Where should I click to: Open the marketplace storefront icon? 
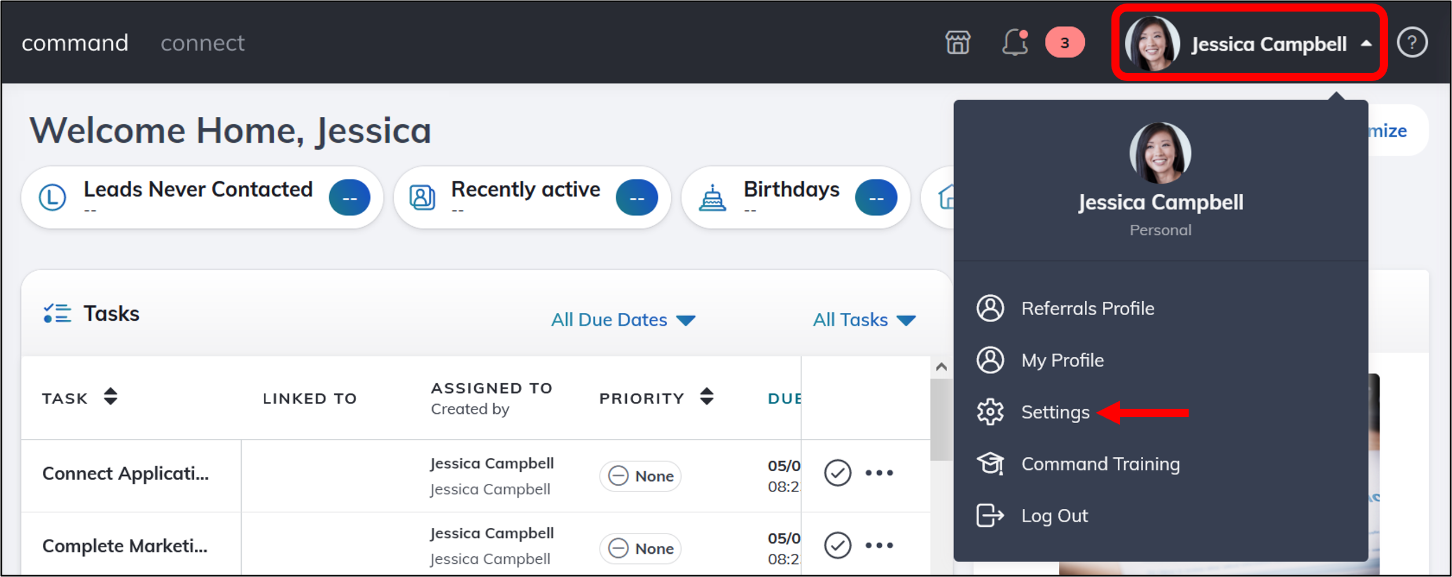pos(957,42)
